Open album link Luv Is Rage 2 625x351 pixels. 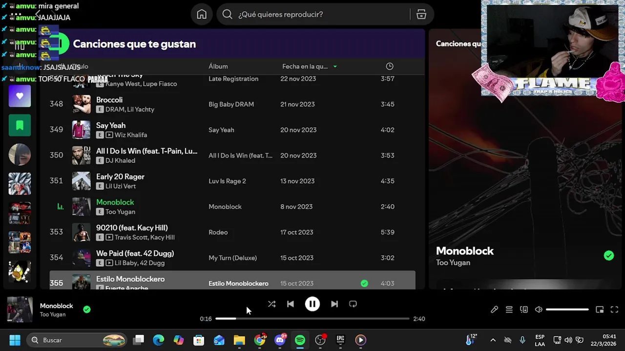pos(227,181)
